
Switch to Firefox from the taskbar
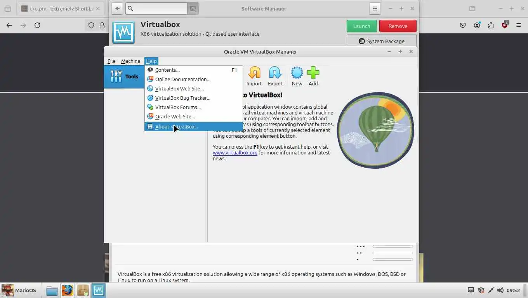pyautogui.click(x=67, y=290)
